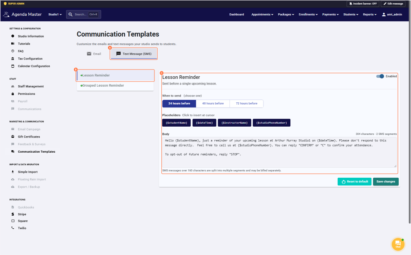
Task: Click the Save changes button
Action: [386, 181]
